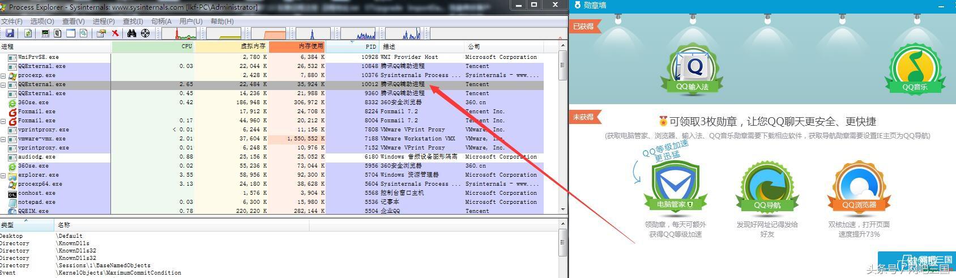The image size is (956, 278).
Task: Collapse the vmware-vmx.exe tree node
Action: [x=3, y=139]
